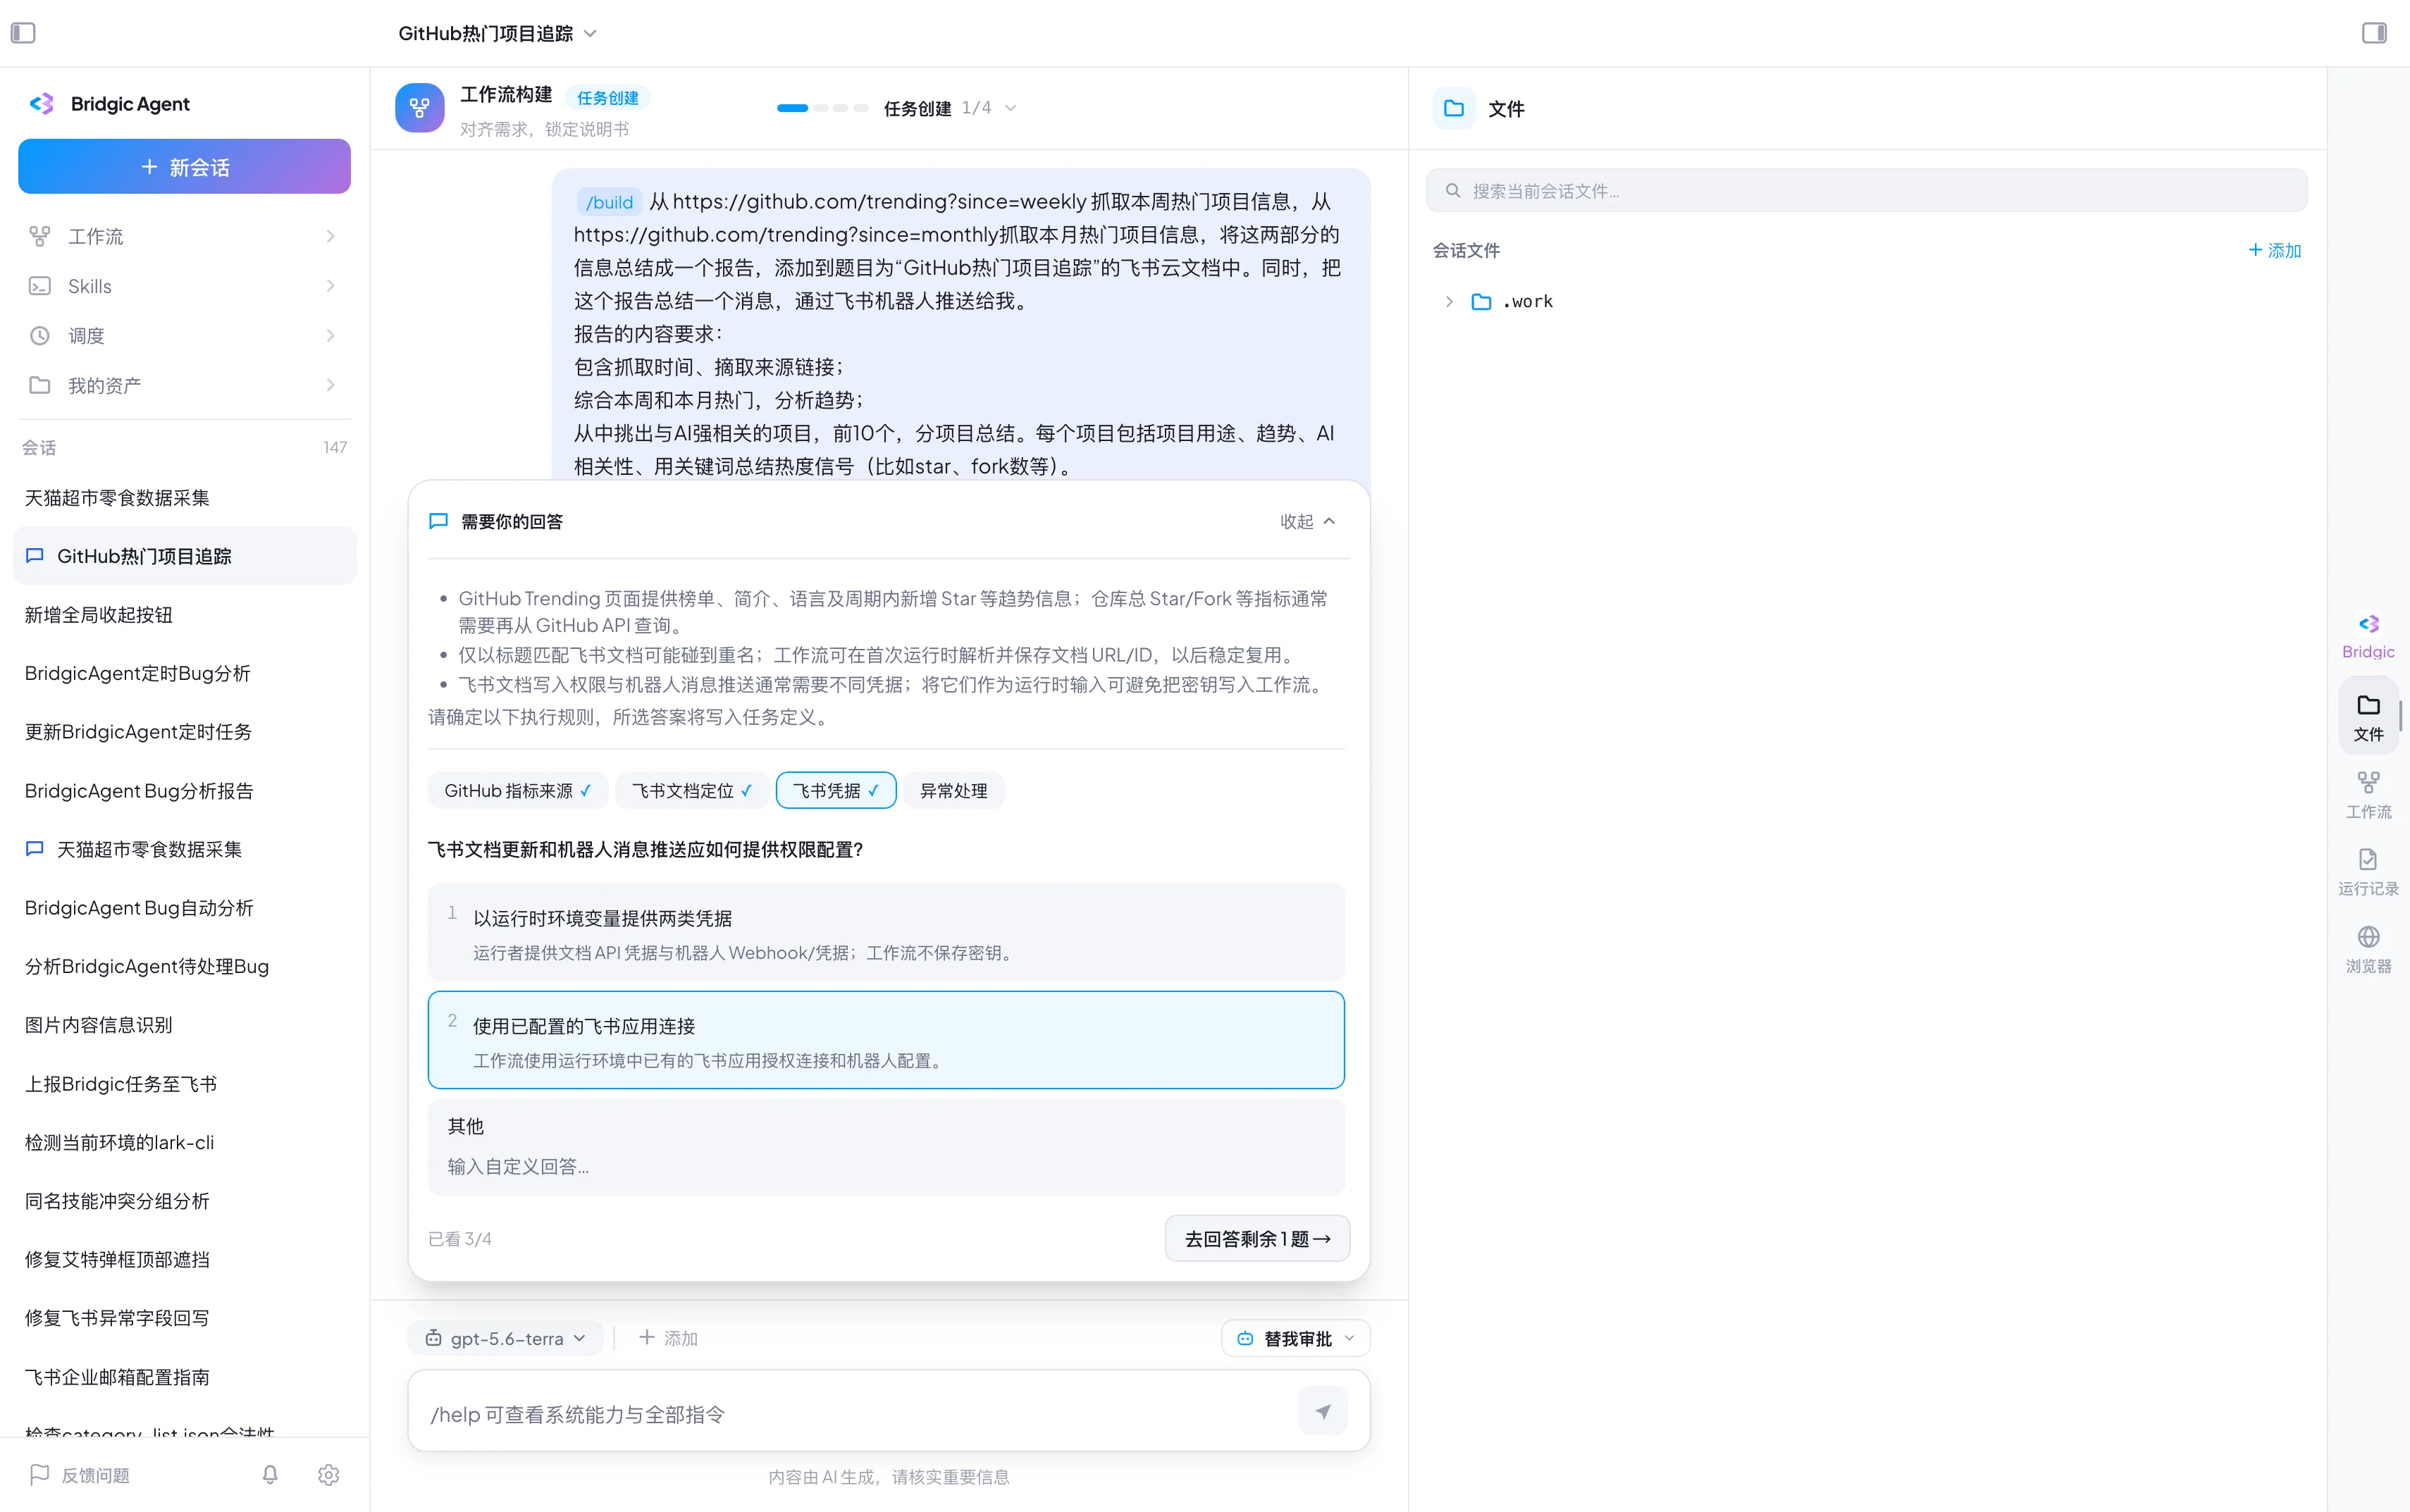2410x1512 pixels.
Task: Switch to 飞书凭据 question tab
Action: tap(836, 790)
